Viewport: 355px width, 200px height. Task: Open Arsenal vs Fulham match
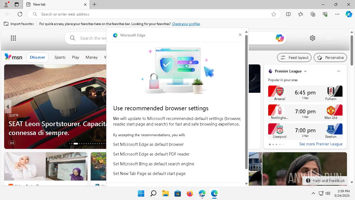tap(305, 94)
